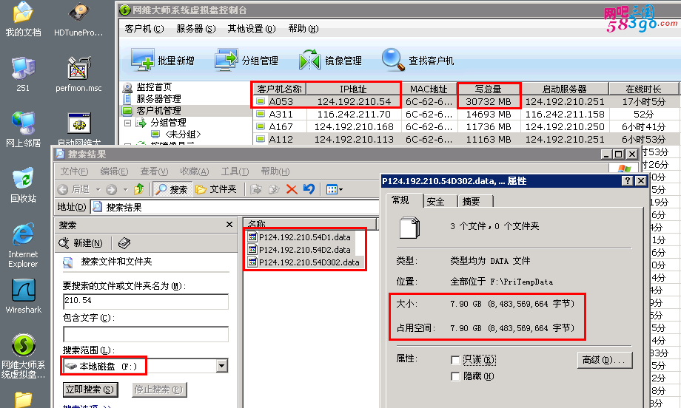This screenshot has height=408, width=681.
Task: Open 服务器(S) menu
Action: (x=196, y=29)
